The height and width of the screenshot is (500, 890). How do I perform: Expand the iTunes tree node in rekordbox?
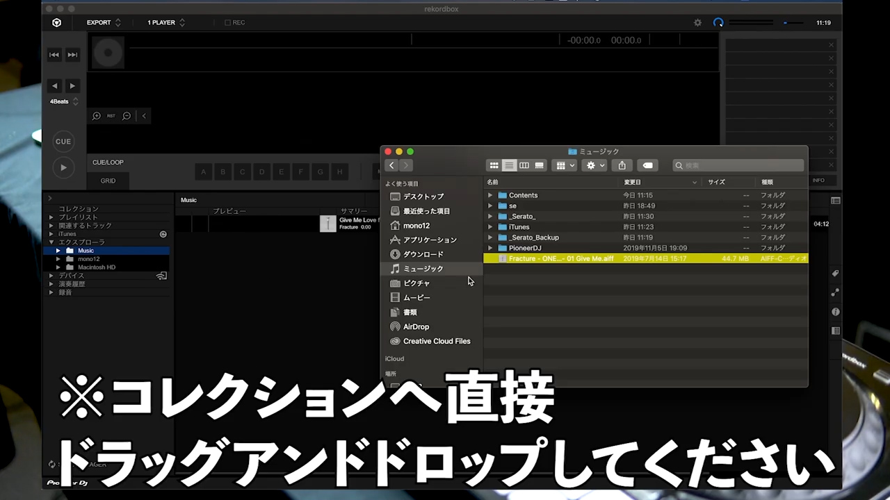pyautogui.click(x=51, y=234)
